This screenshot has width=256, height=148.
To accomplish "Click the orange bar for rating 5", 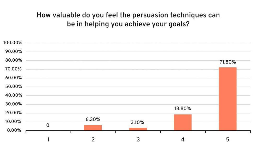I will 228,99.
